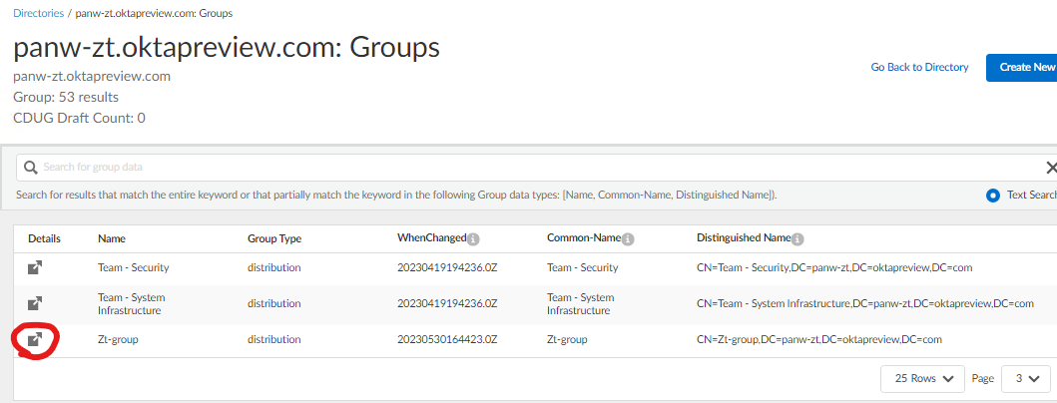Open details for Team - System Infrastructure

(x=34, y=303)
